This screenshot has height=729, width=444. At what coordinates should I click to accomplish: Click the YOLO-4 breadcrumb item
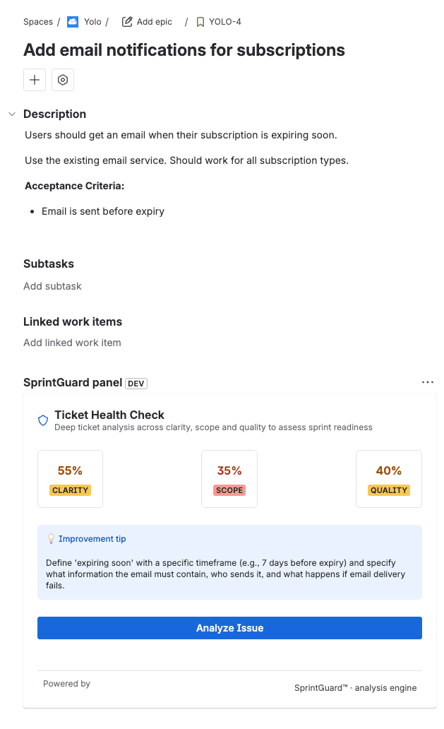coord(224,21)
